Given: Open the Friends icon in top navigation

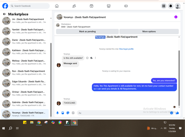Looking at the screenshot, I should [74, 6].
